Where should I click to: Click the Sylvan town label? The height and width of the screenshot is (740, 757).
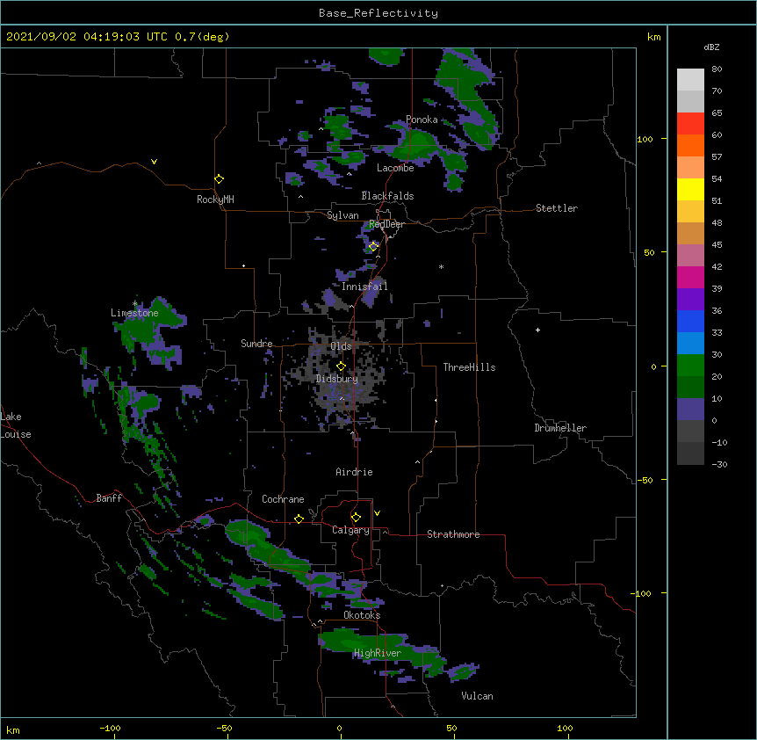coord(342,215)
